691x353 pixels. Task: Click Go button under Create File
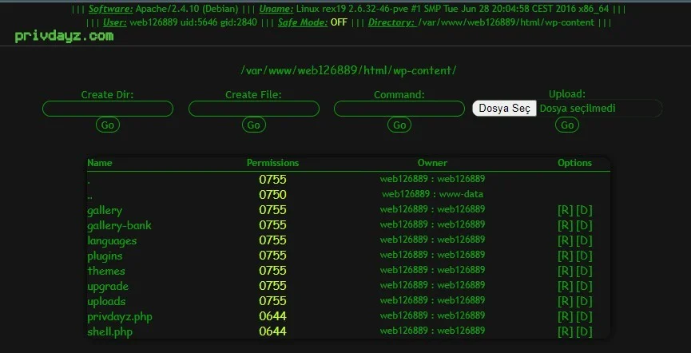[x=253, y=125]
